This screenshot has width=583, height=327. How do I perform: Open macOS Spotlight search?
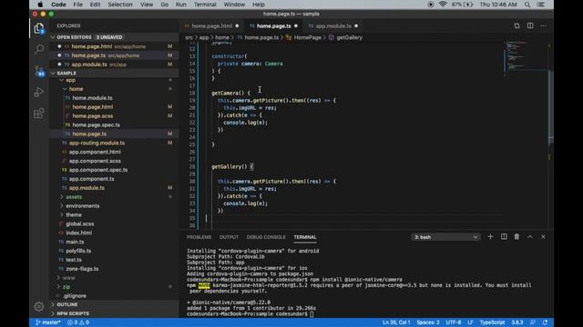pos(527,5)
